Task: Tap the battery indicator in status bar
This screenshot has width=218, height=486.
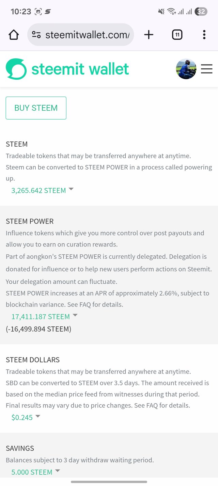Action: pos(201,12)
